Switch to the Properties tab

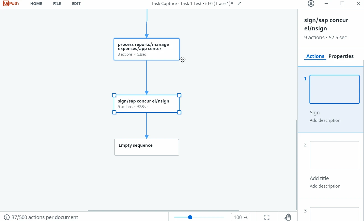[x=341, y=56]
